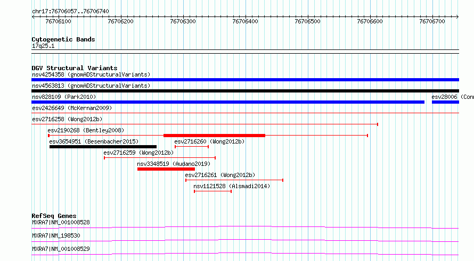Select the MXRA7|NM_001008529 magenta gene line

[245, 254]
